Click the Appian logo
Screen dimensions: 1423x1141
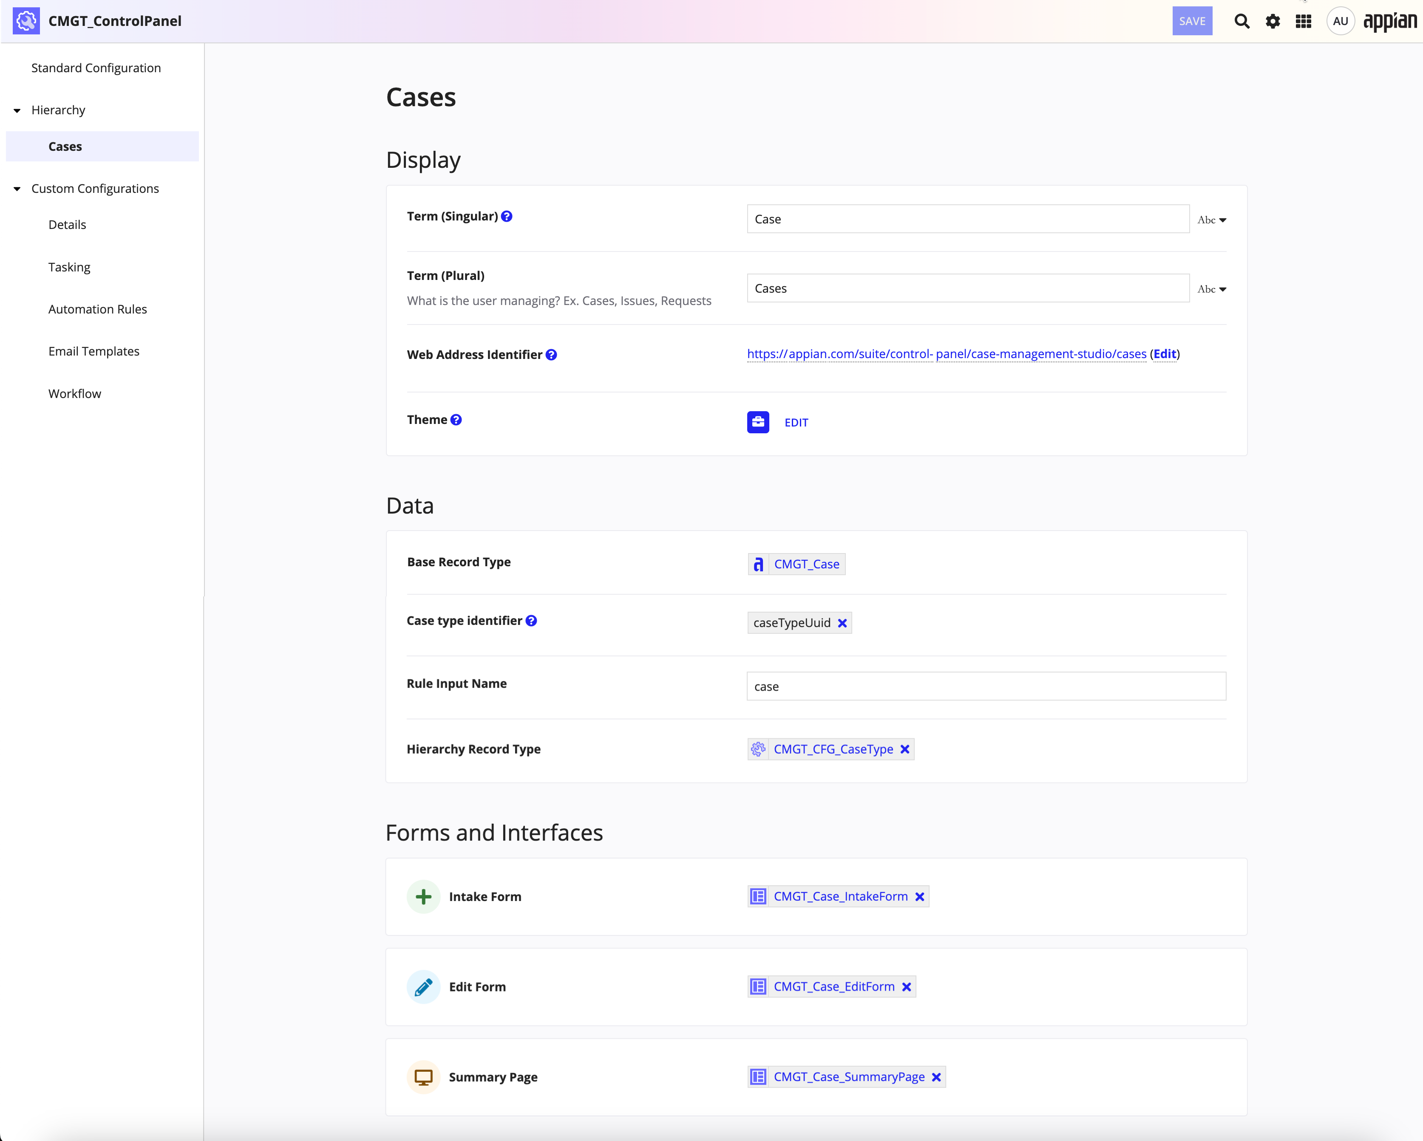1390,21
